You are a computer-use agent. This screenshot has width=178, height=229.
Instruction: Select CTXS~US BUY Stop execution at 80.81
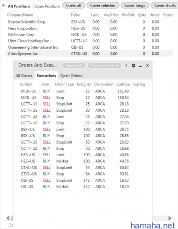(83, 174)
